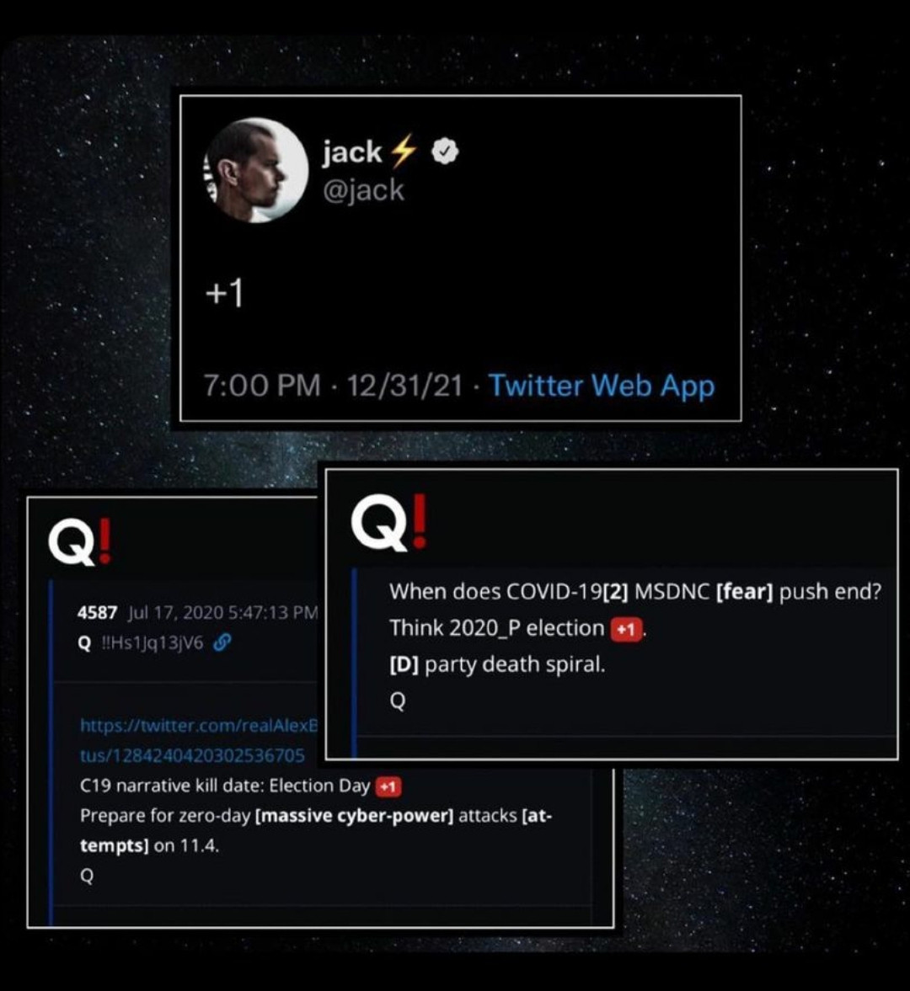Open jack's profile avatar photo

click(256, 171)
